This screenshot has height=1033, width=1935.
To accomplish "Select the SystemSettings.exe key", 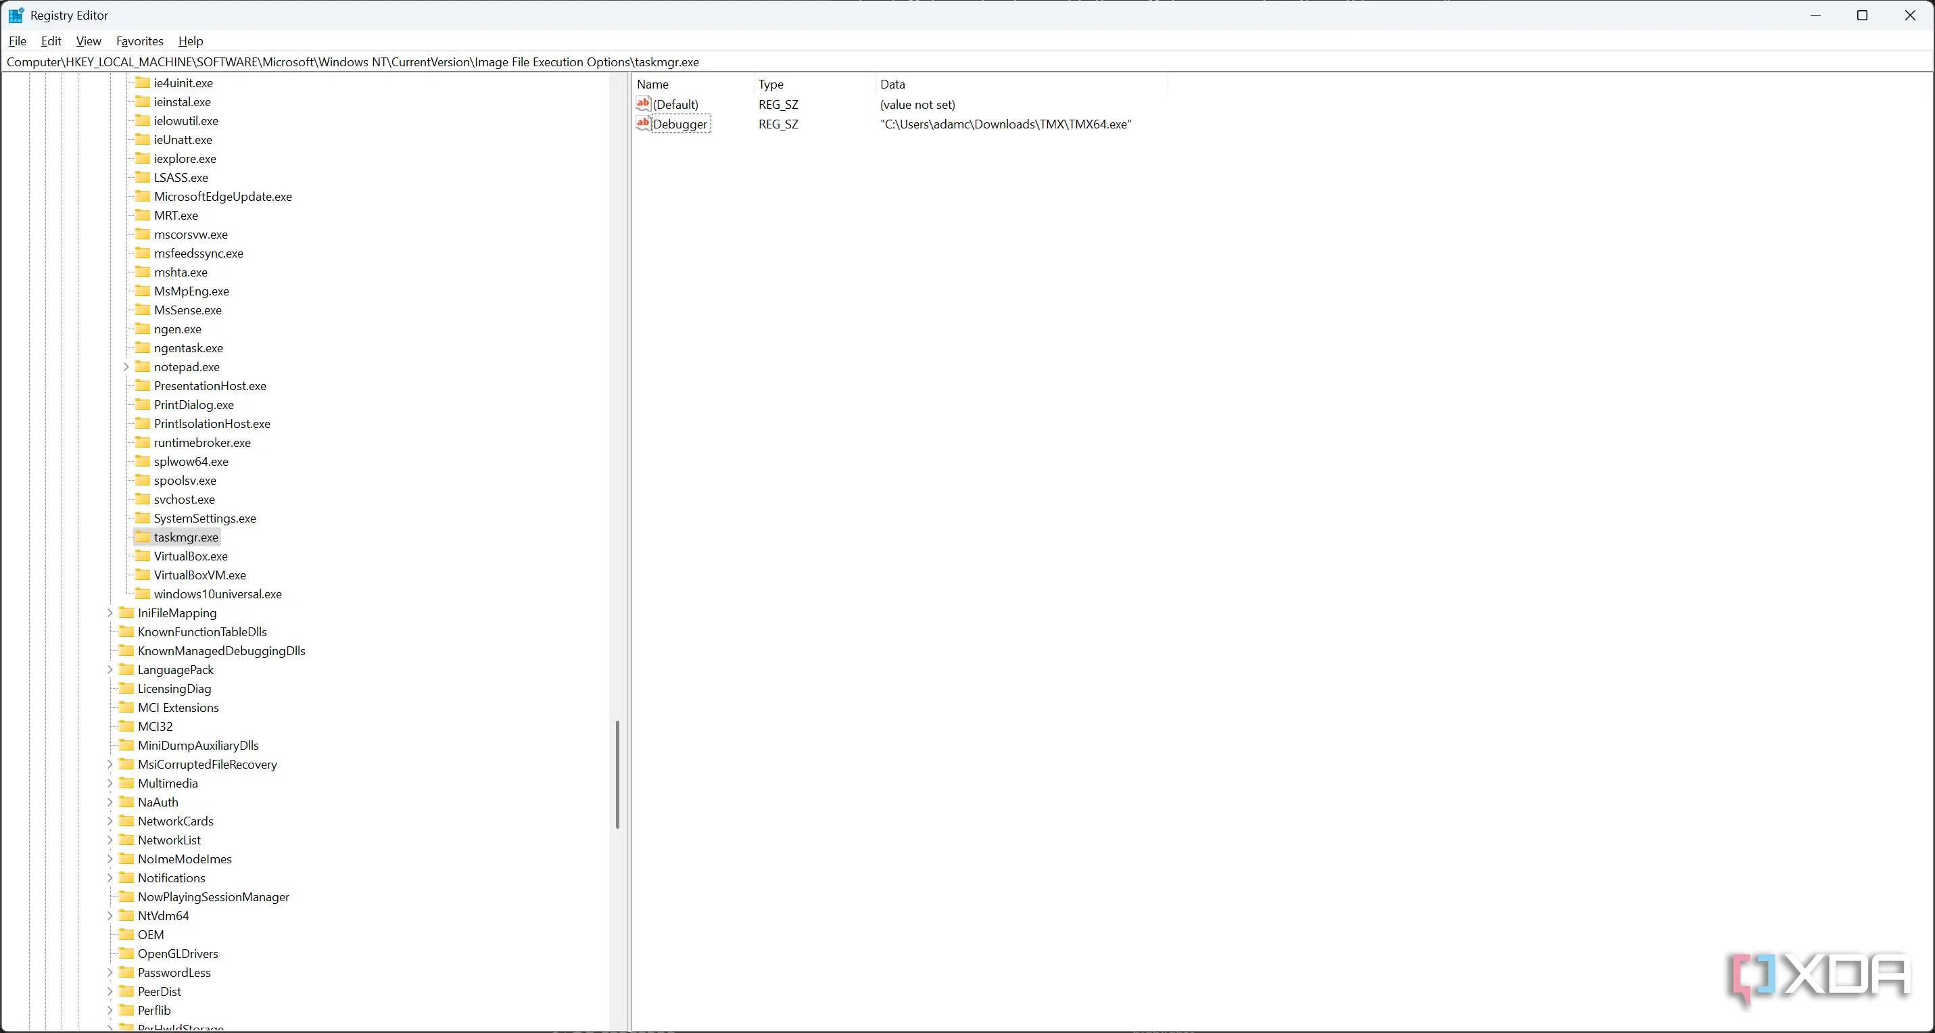I will 205,519.
